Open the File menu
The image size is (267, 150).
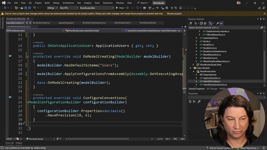[9, 3]
